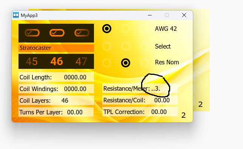The image size is (243, 149).
Task: Click the selected middle radio in Res Nom row
Action: pos(126,63)
